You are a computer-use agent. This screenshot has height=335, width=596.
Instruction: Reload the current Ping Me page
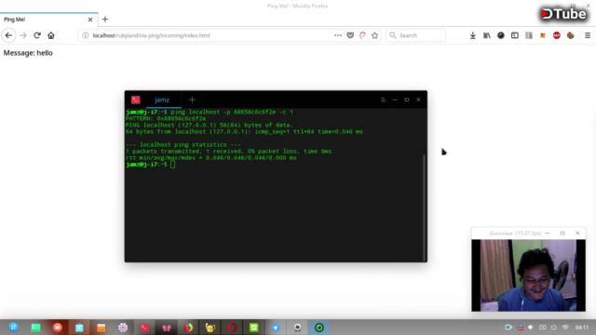pos(37,35)
